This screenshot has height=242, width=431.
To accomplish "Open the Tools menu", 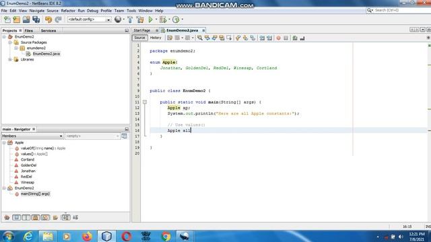I will click(131, 11).
